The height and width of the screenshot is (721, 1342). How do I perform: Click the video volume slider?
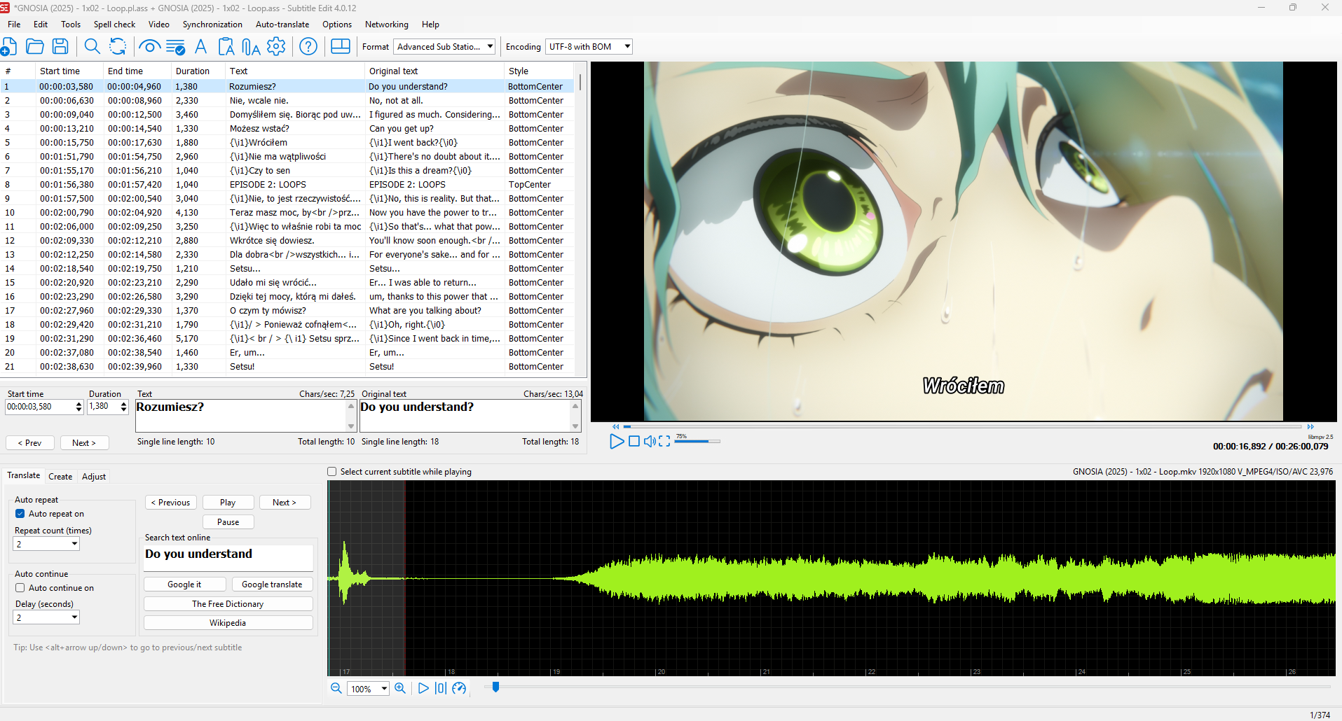(x=697, y=441)
